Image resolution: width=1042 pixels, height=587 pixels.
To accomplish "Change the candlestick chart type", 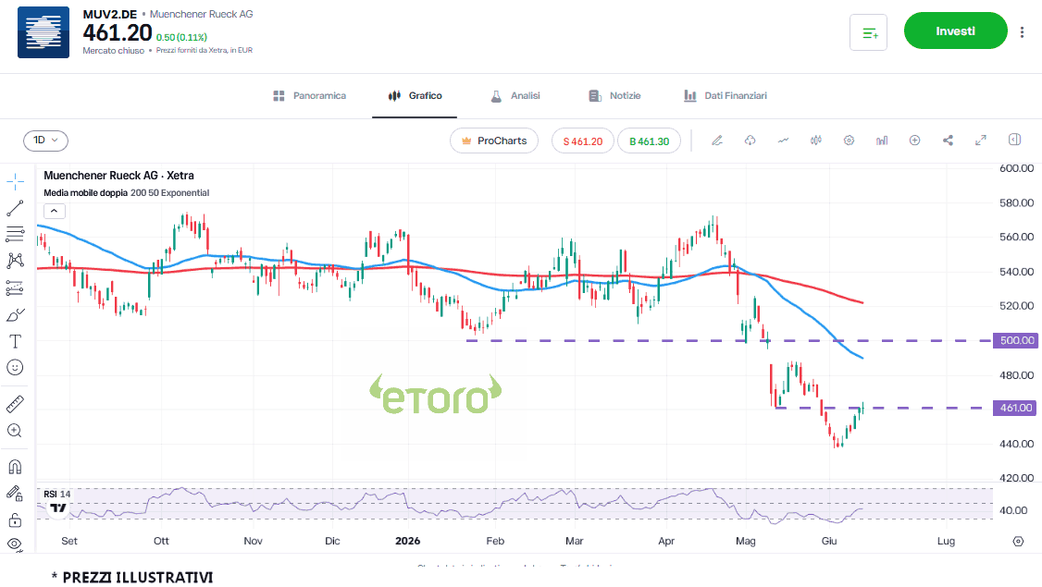I will tap(816, 141).
